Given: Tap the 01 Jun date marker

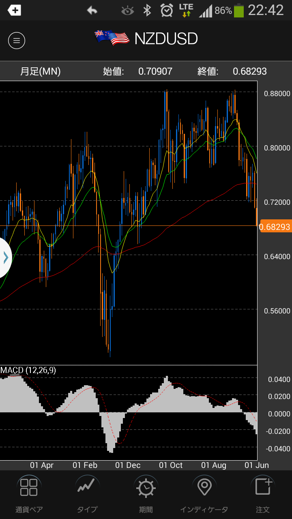Looking at the screenshot, I should point(257,465).
